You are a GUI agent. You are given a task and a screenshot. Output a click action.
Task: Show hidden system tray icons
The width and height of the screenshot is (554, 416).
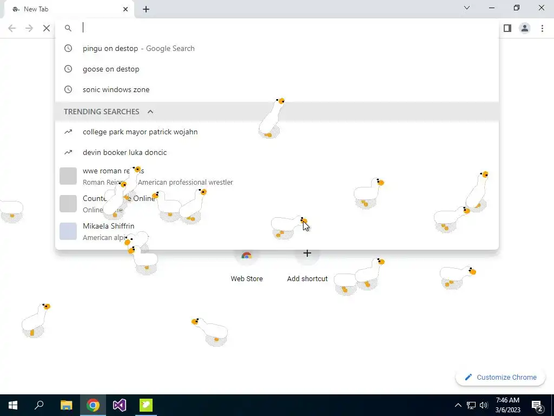tap(458, 405)
